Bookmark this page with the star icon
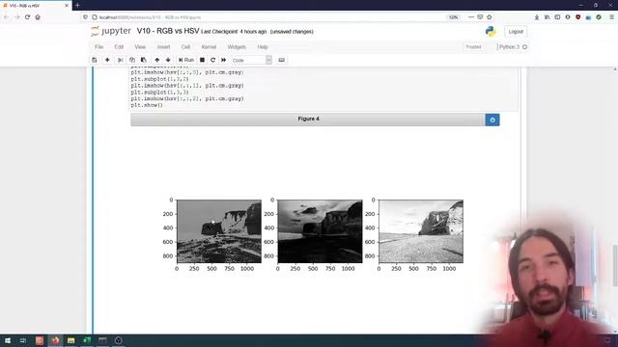The width and height of the screenshot is (618, 347). 490,17
